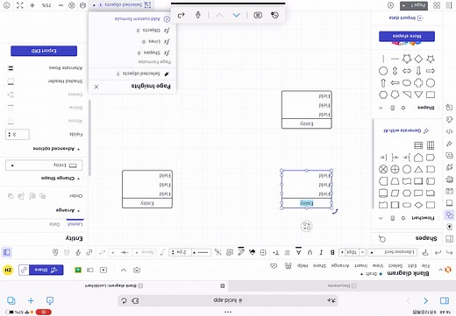Toggle Alternate Rows option
This screenshot has height=316, width=456.
[11, 68]
